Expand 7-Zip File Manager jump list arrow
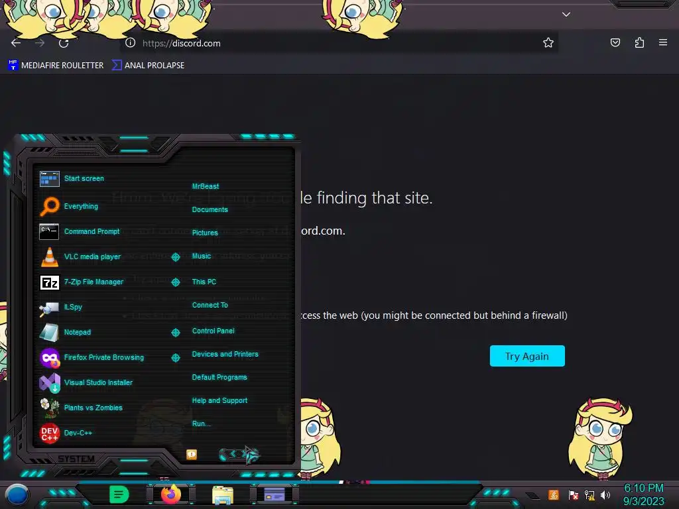The width and height of the screenshot is (679, 509). tap(175, 282)
